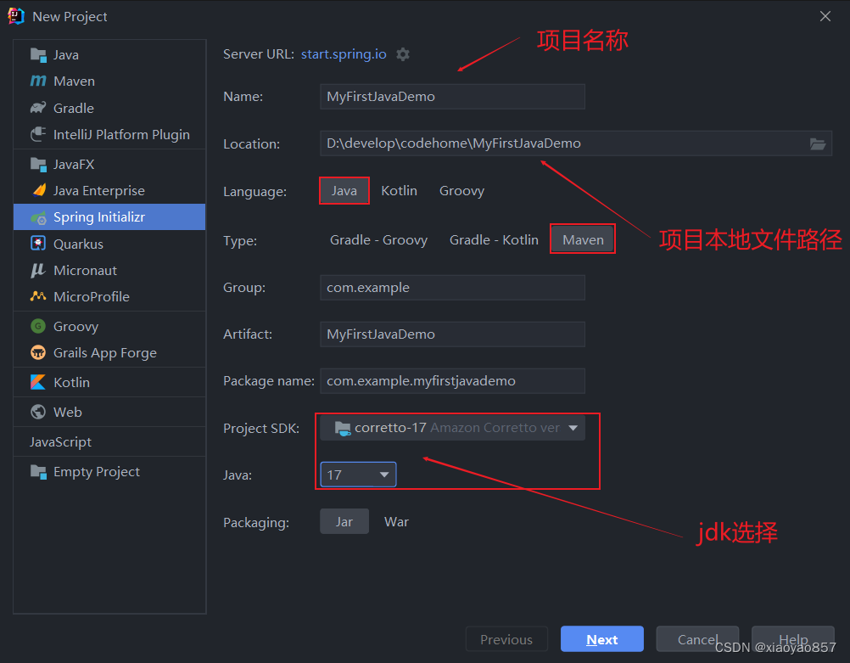Click the Location path field
The image size is (850, 663).
point(576,143)
